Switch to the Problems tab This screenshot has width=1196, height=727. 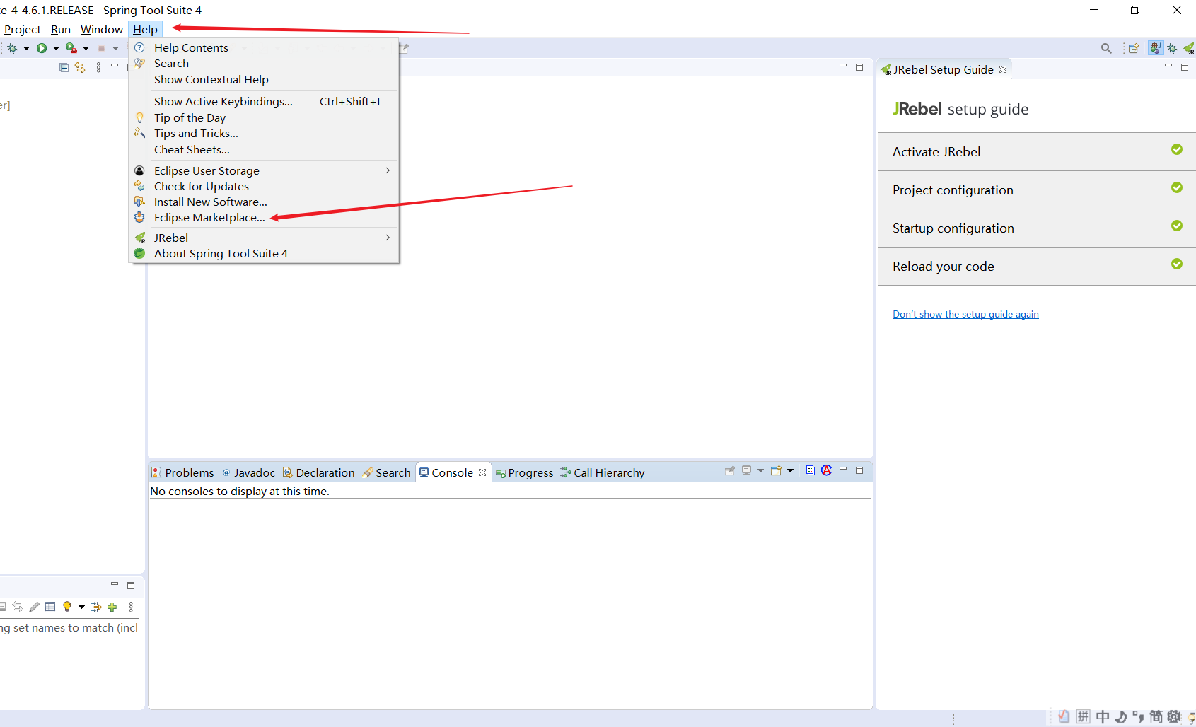point(182,472)
